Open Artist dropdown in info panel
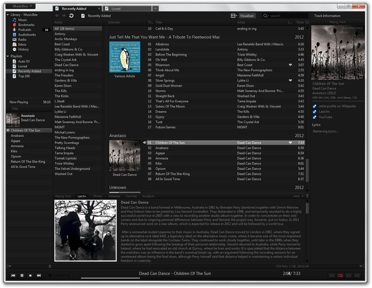The width and height of the screenshot is (372, 288). pyautogui.click(x=299, y=196)
